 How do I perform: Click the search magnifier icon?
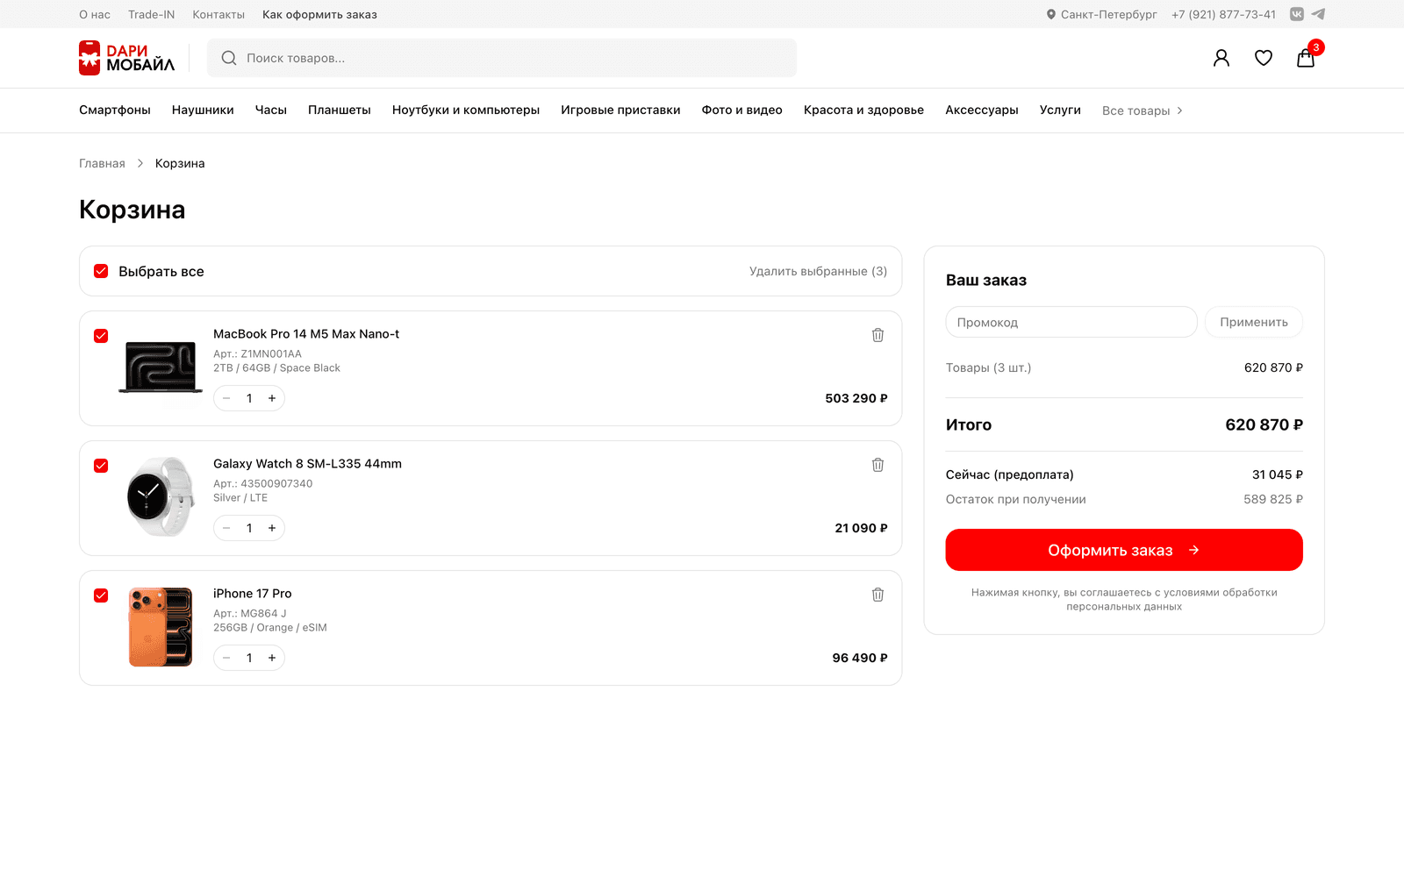point(229,58)
